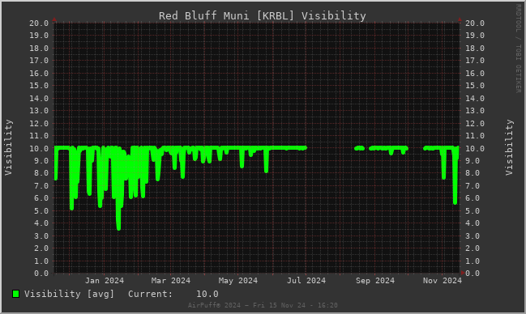
Task: Select the Mar 2024 axis label
Action: pos(171,281)
